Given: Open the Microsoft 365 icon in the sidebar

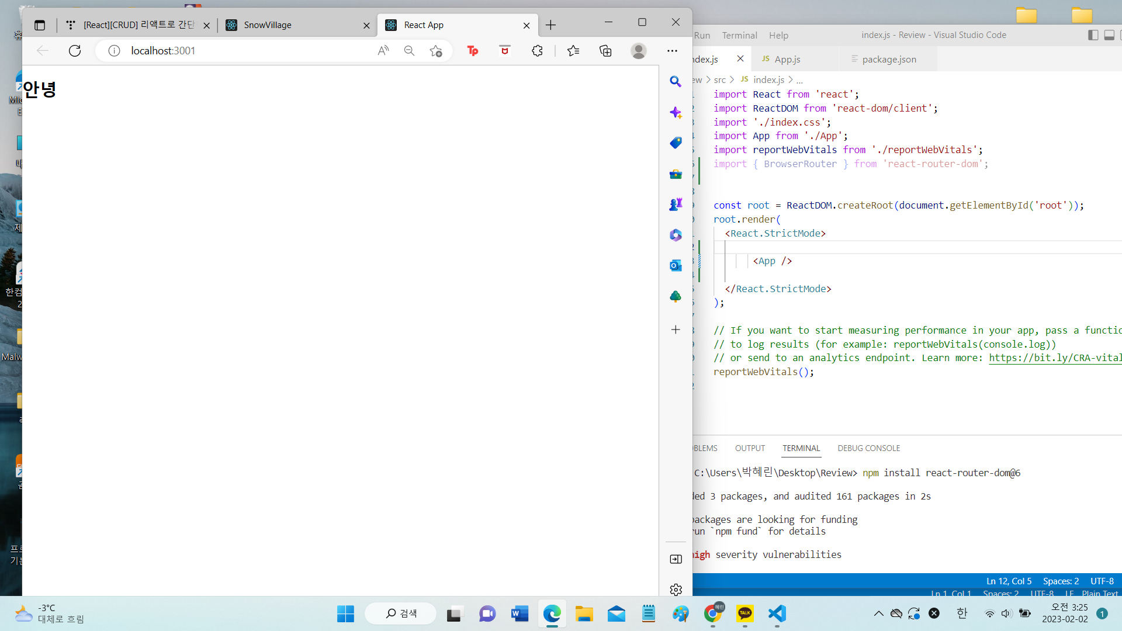Looking at the screenshot, I should click(676, 235).
